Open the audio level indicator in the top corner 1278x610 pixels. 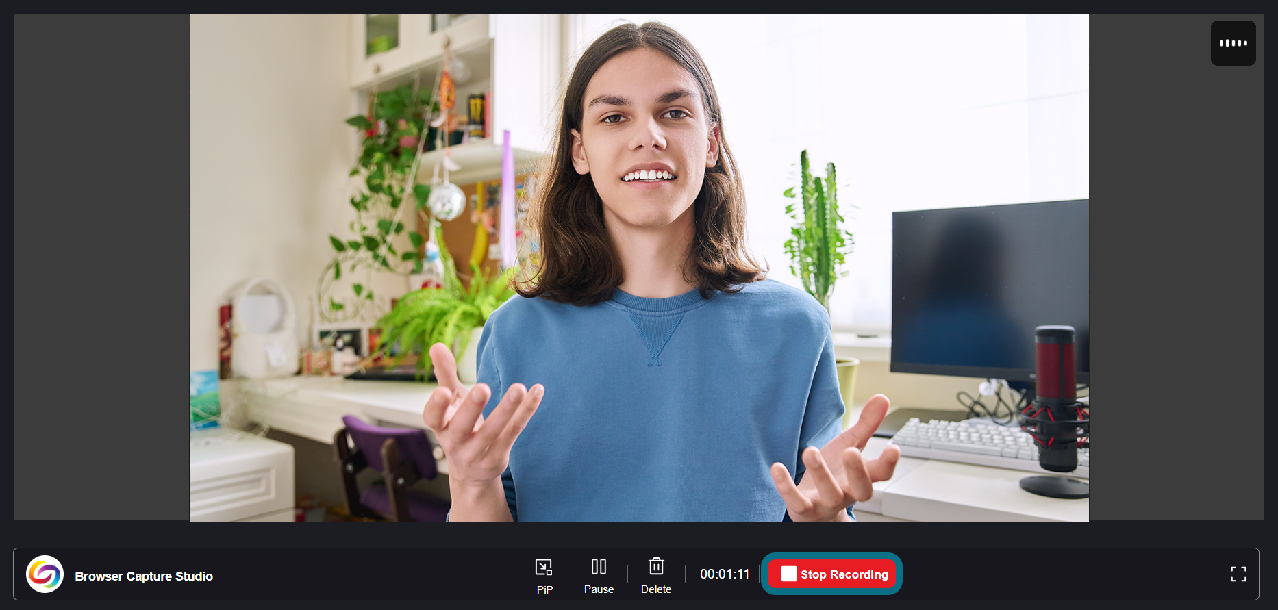(x=1233, y=43)
